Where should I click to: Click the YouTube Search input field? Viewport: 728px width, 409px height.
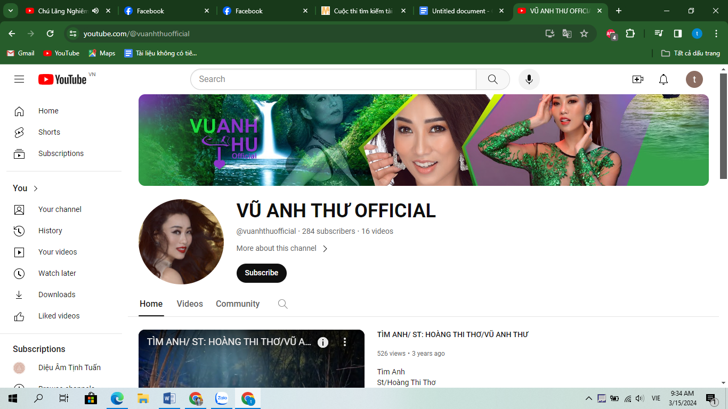pos(333,79)
